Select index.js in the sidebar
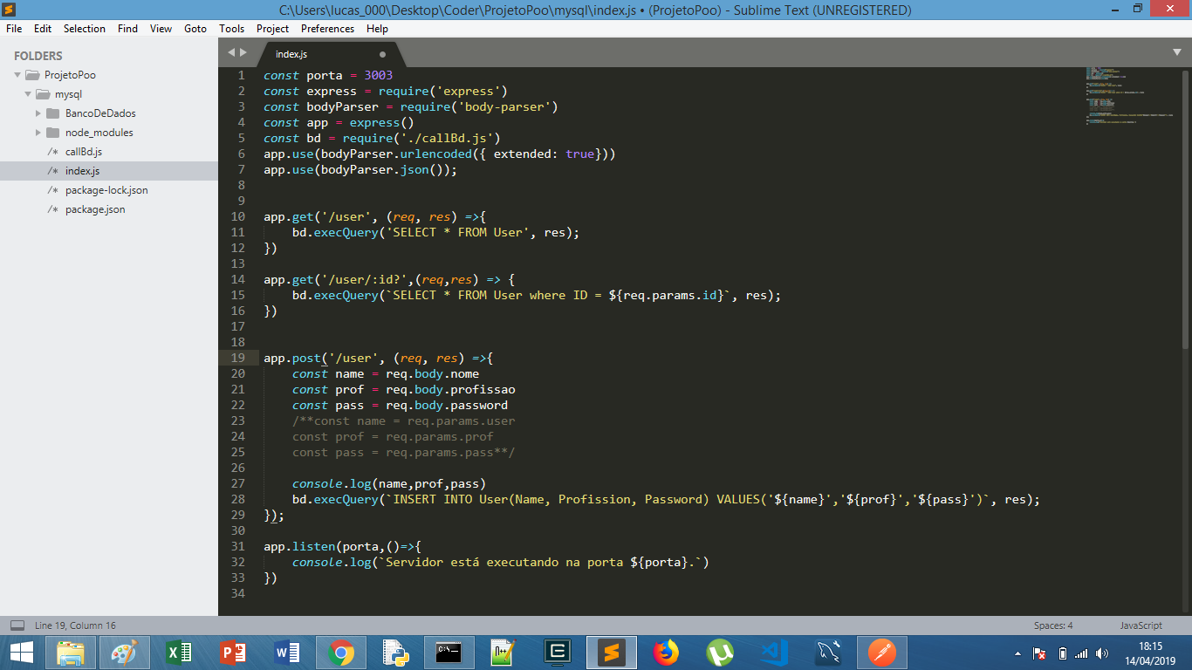Viewport: 1192px width, 670px height. 82,171
